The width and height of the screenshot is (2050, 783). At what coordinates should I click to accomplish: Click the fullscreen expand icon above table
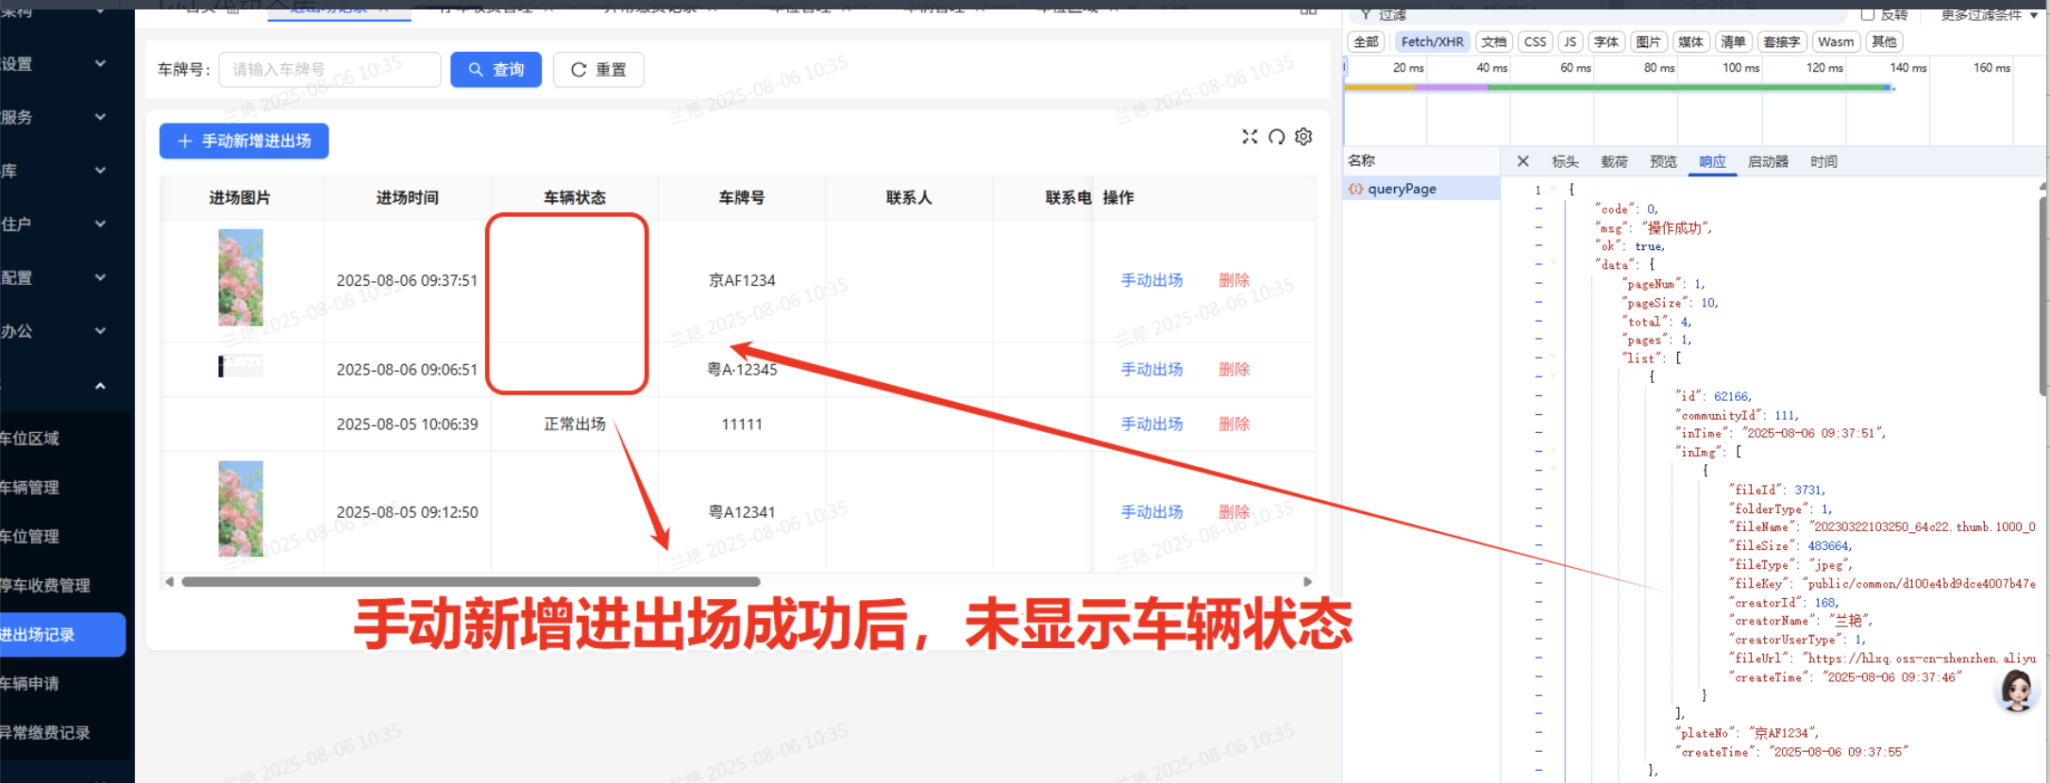(x=1250, y=137)
